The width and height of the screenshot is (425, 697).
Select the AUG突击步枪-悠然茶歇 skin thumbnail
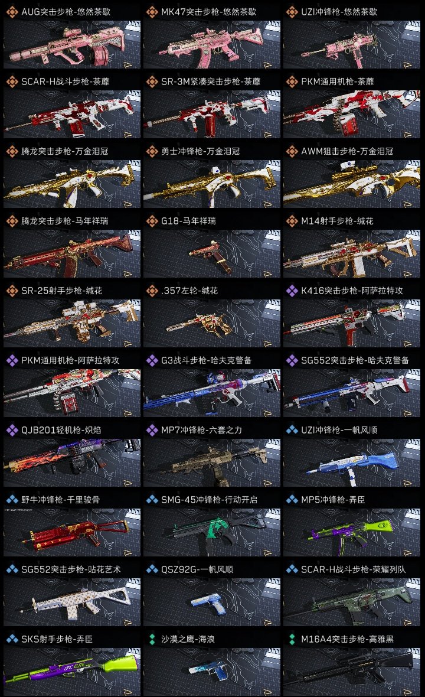coord(72,44)
